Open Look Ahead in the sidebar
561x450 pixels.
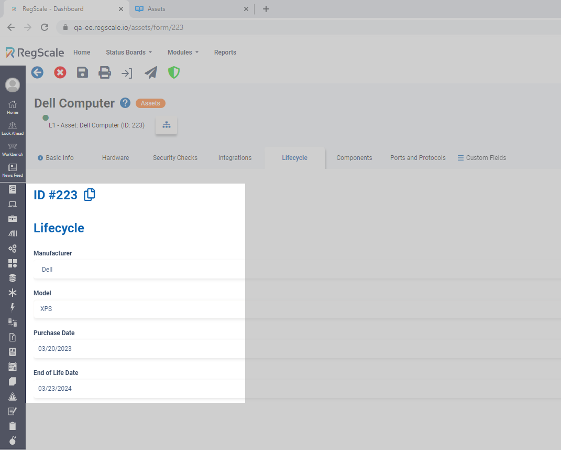(x=13, y=128)
